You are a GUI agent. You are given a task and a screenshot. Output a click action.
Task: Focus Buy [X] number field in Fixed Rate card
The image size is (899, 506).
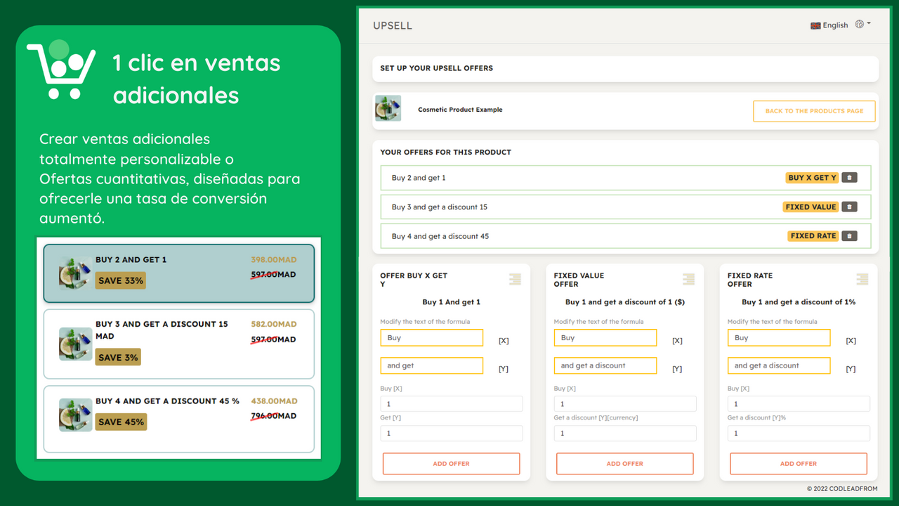tap(799, 404)
